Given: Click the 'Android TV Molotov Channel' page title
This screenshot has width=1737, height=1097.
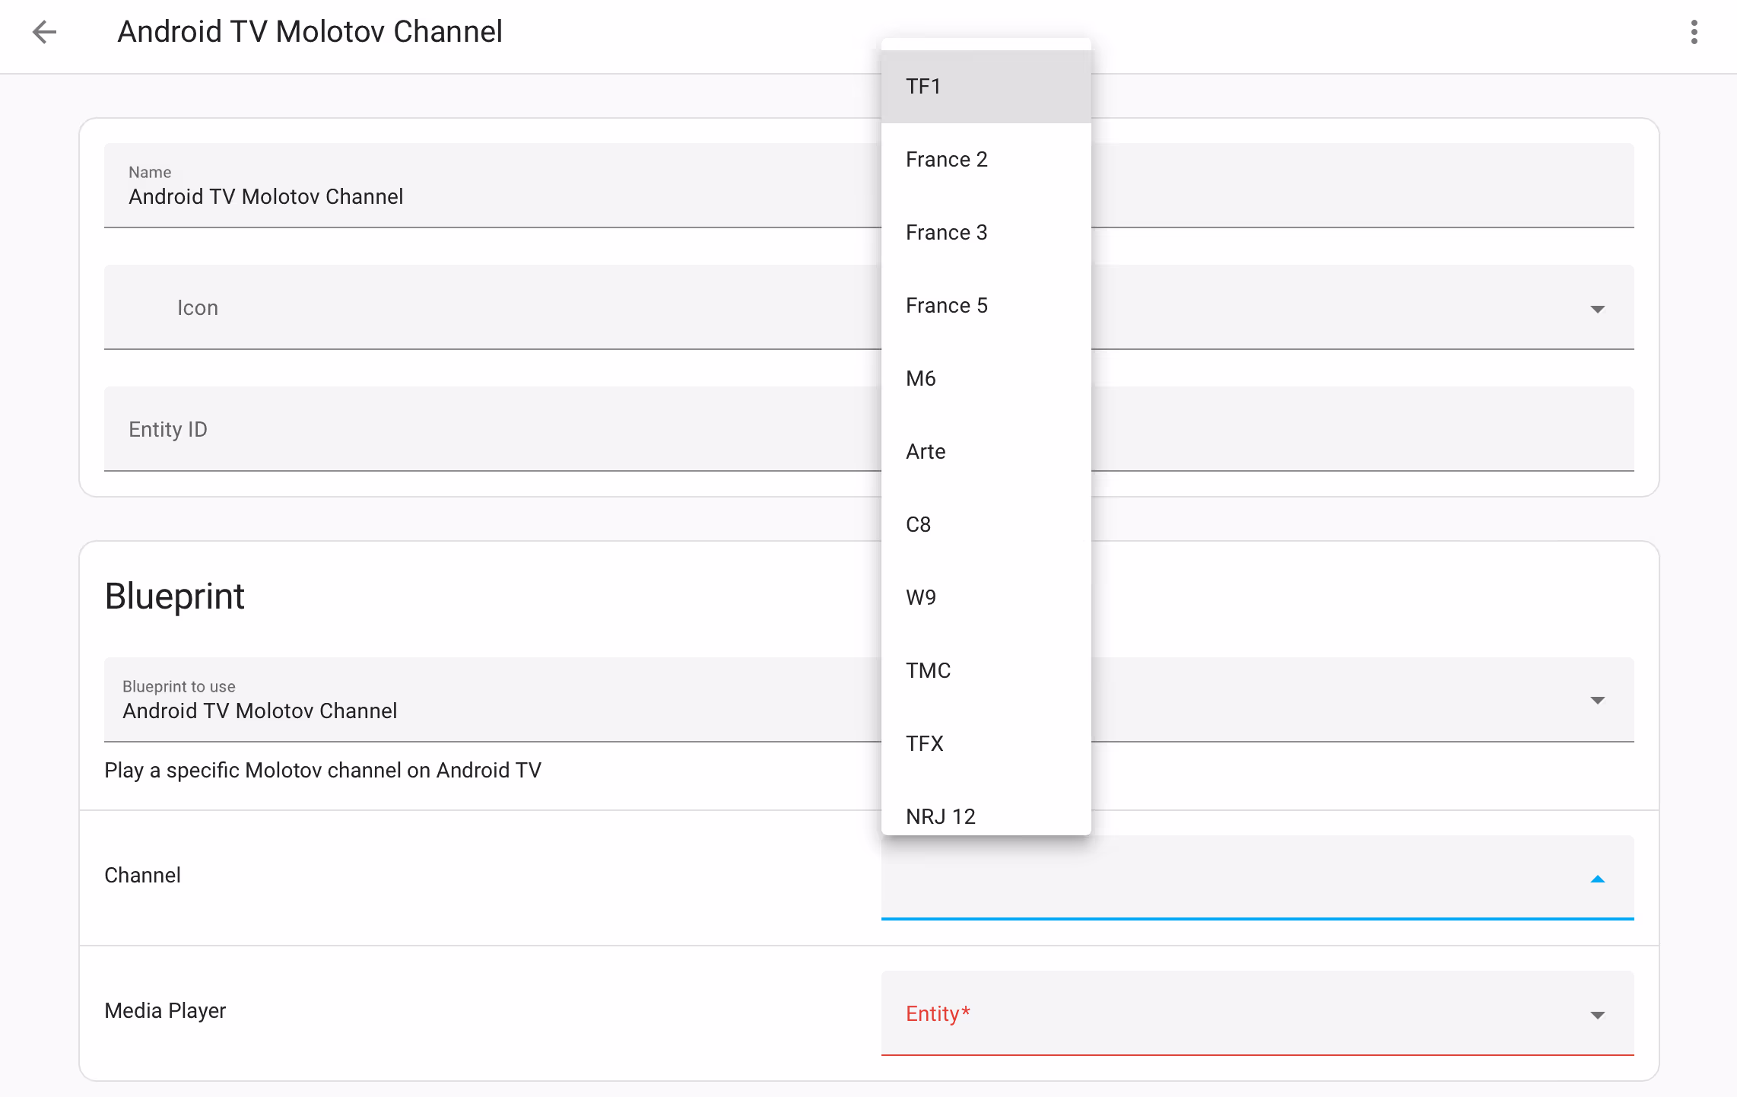Looking at the screenshot, I should coord(310,32).
